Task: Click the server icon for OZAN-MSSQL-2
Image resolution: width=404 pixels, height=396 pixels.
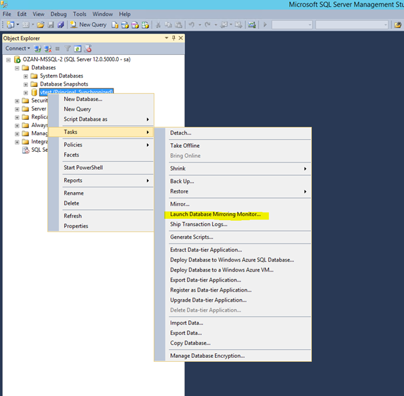Action: pyautogui.click(x=17, y=60)
